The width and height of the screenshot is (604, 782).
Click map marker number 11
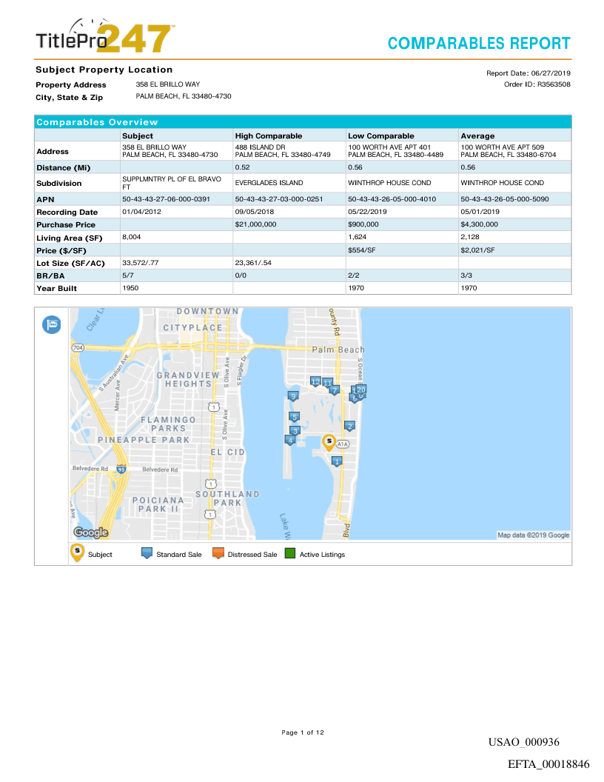[327, 382]
